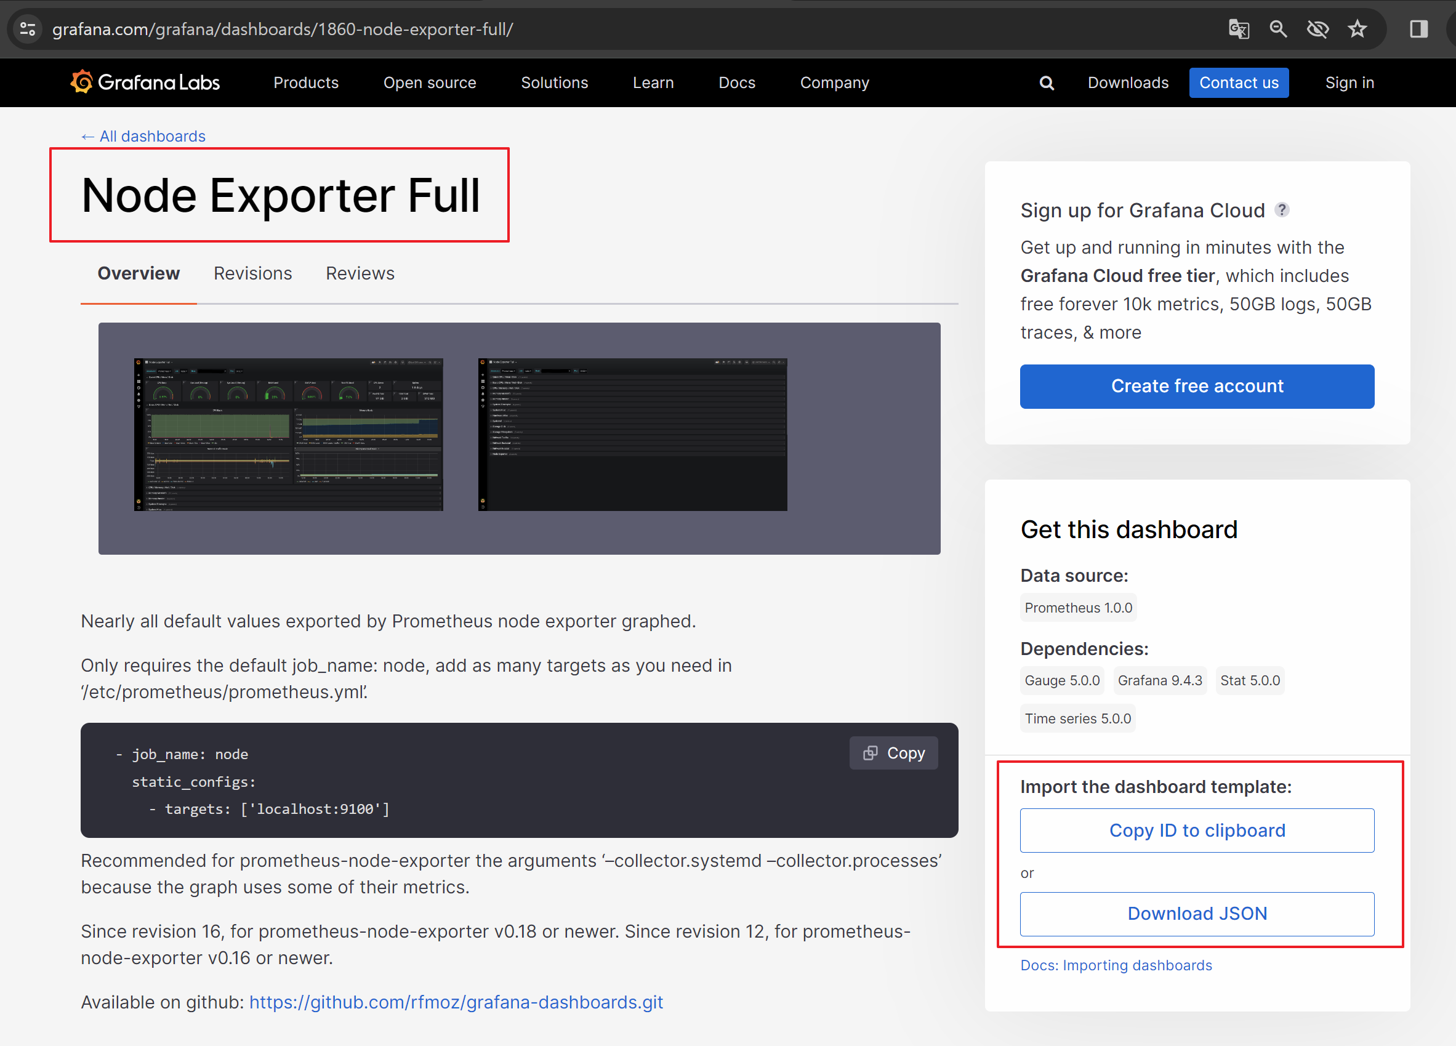Click the crossed-out eye tracking icon
The image size is (1456, 1046).
coord(1317,29)
